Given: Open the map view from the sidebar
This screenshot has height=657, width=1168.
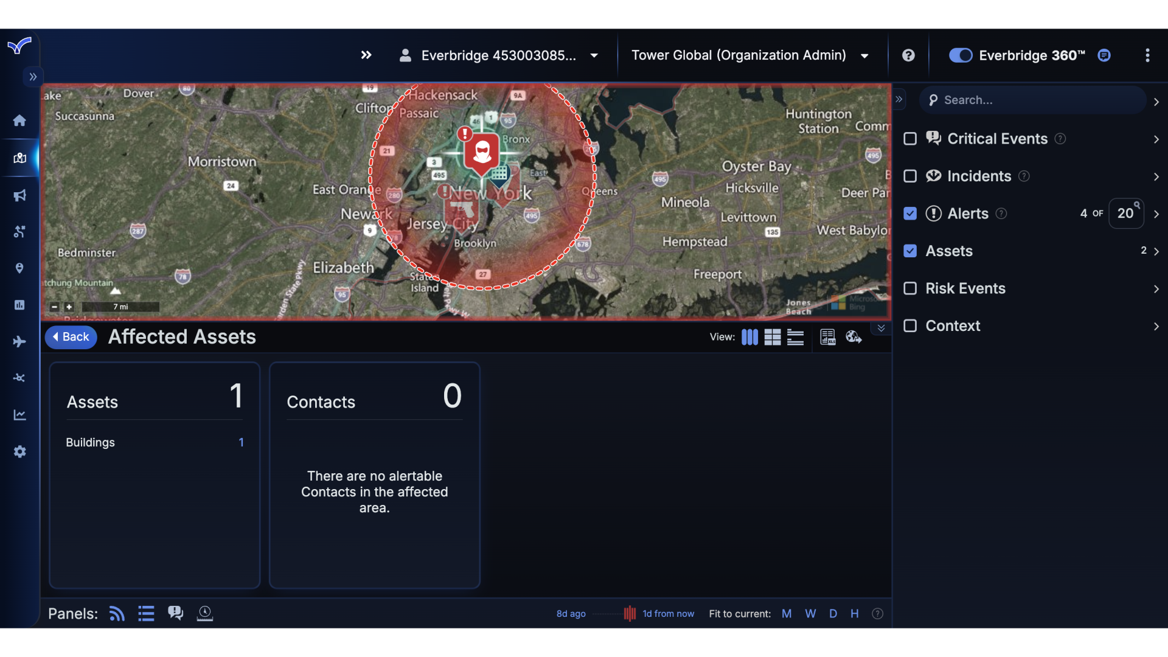Looking at the screenshot, I should click(19, 158).
